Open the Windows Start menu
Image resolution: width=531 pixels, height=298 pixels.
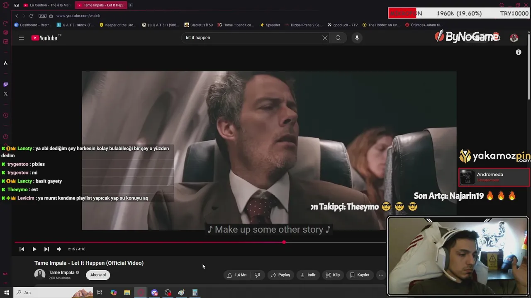pos(6,293)
